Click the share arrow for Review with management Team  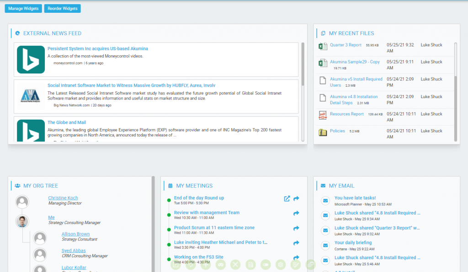pos(296,213)
